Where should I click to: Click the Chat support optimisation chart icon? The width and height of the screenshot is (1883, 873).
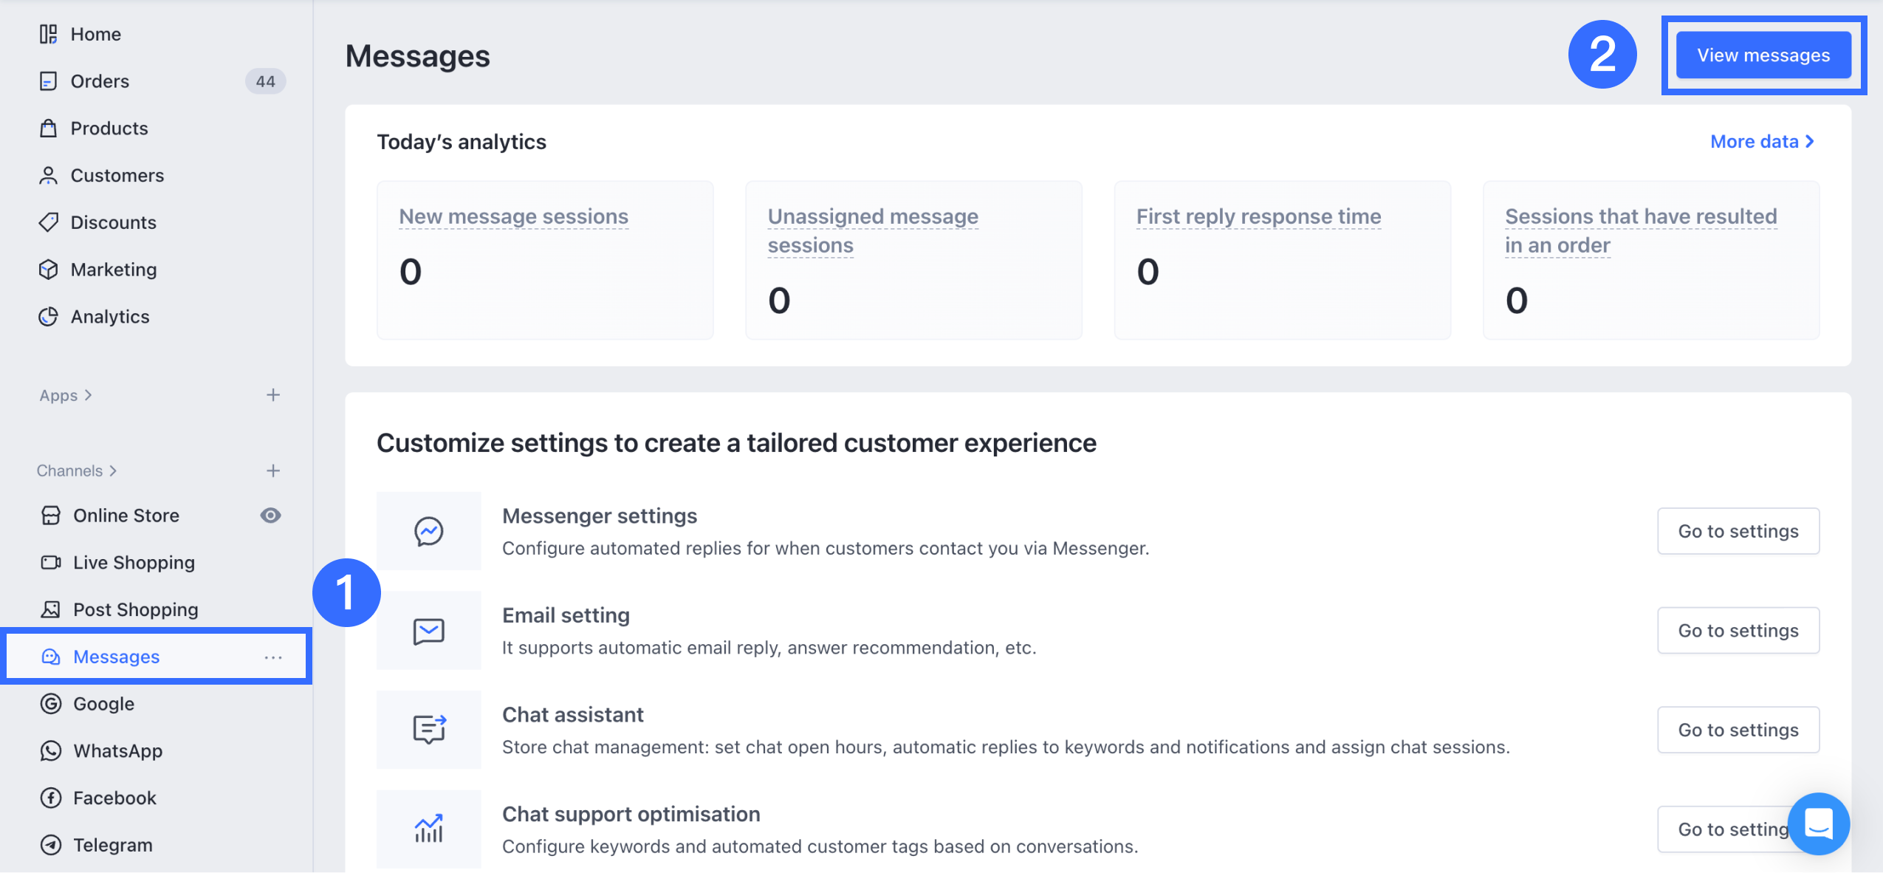[x=428, y=829]
